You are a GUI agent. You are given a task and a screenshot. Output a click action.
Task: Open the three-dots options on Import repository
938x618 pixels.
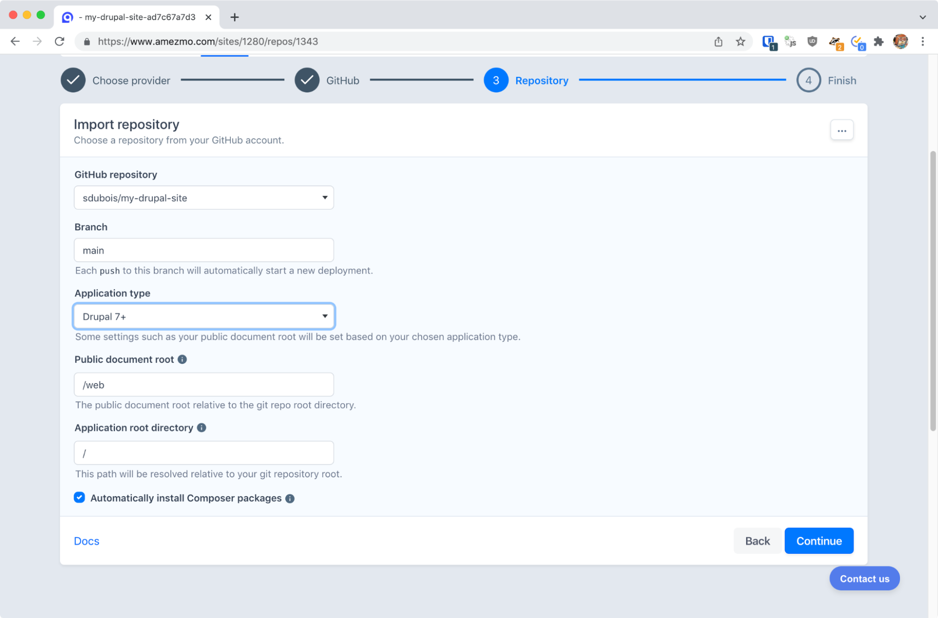(x=842, y=131)
